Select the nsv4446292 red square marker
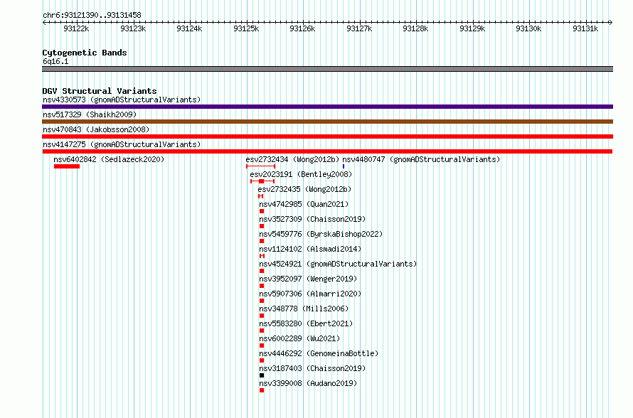The height and width of the screenshot is (418, 633). tap(262, 360)
